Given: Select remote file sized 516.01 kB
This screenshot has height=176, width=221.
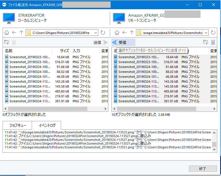Looking at the screenshot, I should click(x=164, y=62).
